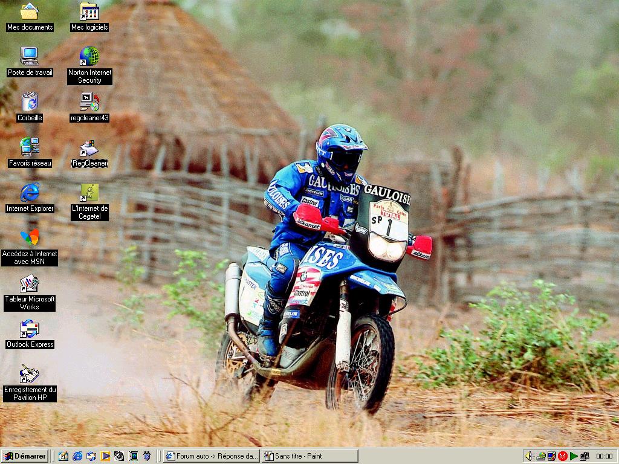The height and width of the screenshot is (464, 619).
Task: Open Favoris réseau desktop icon
Action: coord(29,147)
